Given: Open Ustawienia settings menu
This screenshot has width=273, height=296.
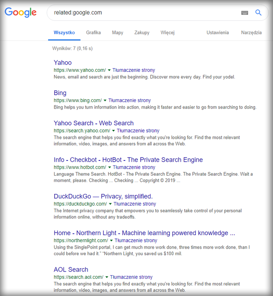Looking at the screenshot, I should [218, 33].
